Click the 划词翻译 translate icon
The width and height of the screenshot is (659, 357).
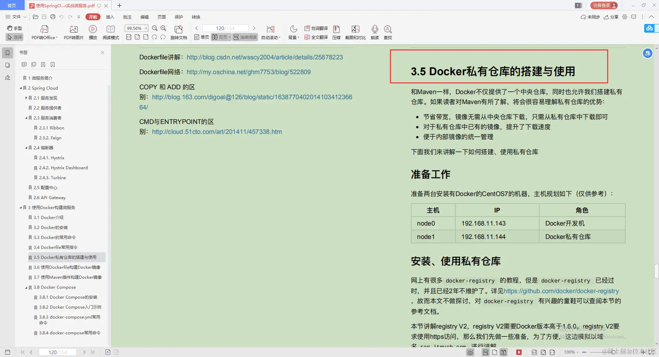pos(316,28)
